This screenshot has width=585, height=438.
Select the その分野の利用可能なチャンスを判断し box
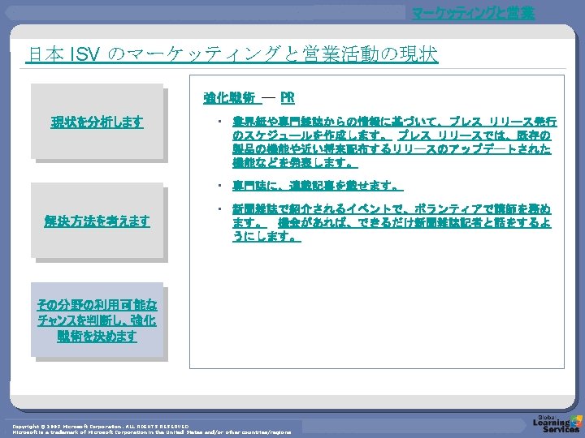[97, 320]
